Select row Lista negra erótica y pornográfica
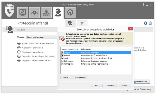Viewport: 156px width, 94px height. tap(95, 64)
